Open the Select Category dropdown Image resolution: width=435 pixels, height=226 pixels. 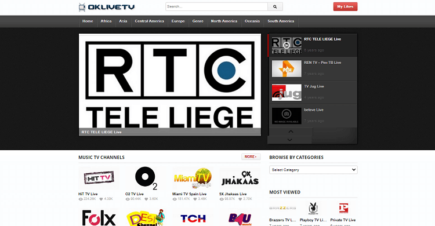[x=313, y=170]
